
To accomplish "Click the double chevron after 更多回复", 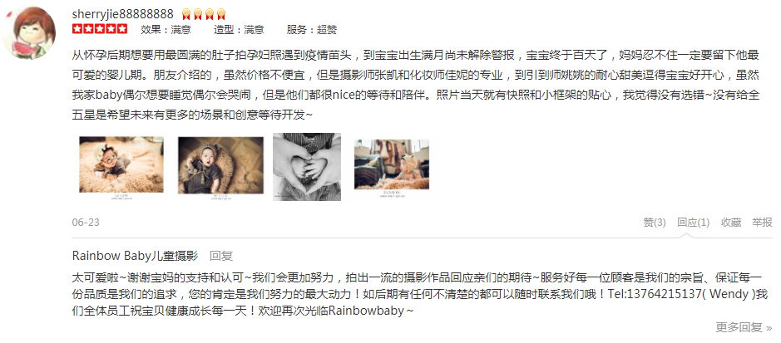I will (x=769, y=328).
